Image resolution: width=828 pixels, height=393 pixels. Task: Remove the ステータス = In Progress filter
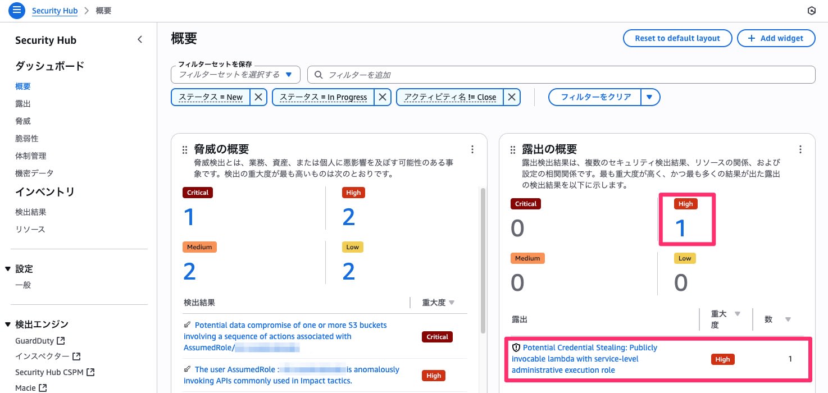(383, 97)
